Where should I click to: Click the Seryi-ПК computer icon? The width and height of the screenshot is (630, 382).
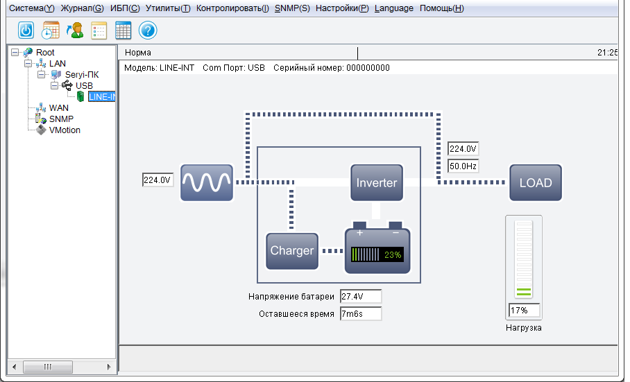point(56,75)
